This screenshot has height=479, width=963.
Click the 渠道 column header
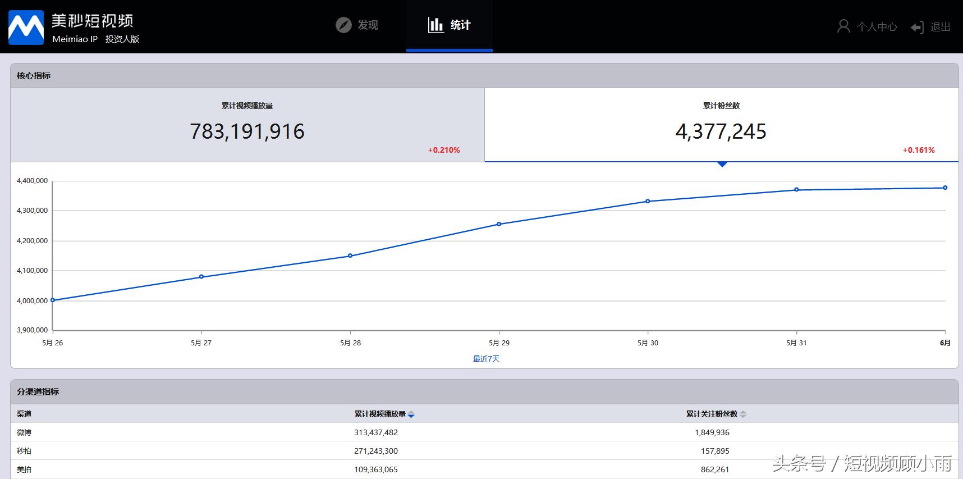click(x=24, y=414)
